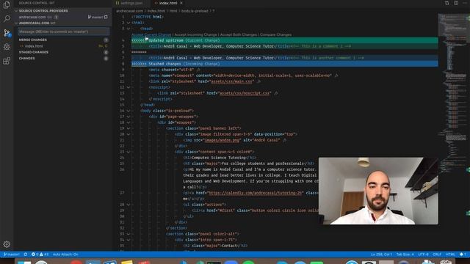Click Accept Incoming Change link
The width and height of the screenshot is (470, 264).
pyautogui.click(x=196, y=34)
